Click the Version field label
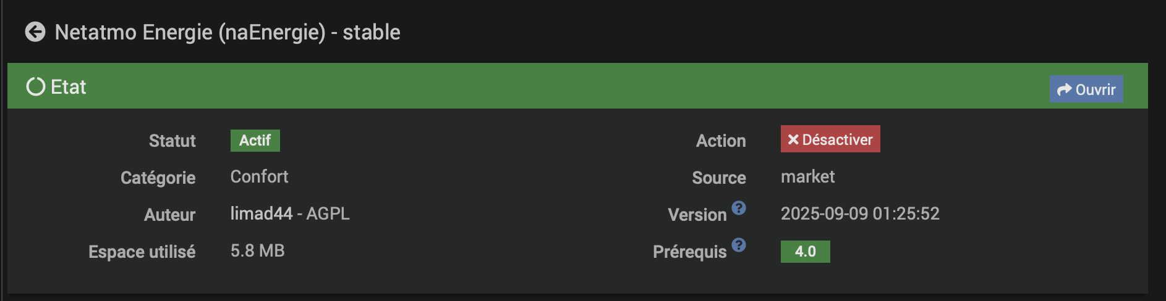 click(697, 215)
